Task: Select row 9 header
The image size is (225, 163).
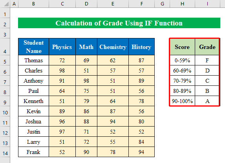Action: (x=5, y=101)
